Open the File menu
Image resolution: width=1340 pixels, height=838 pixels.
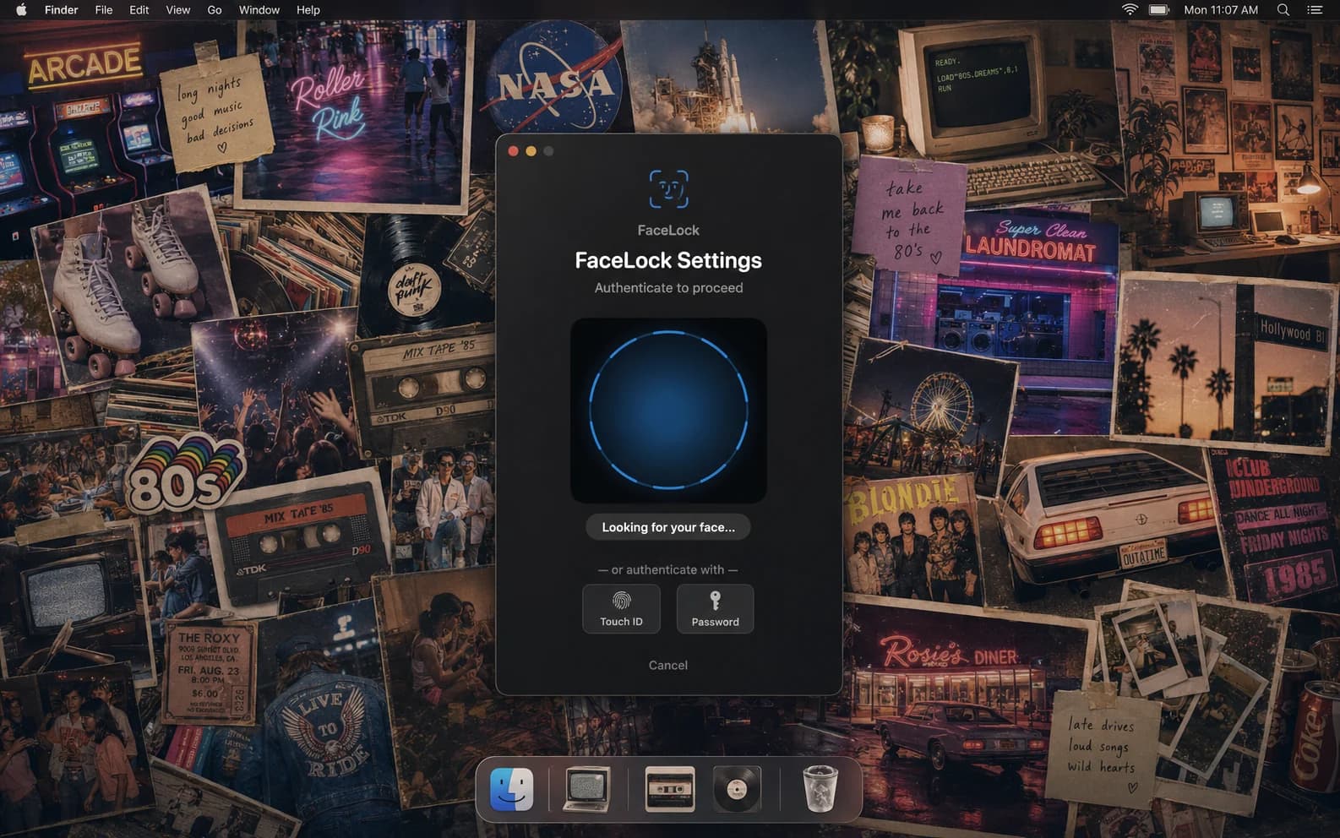104,10
